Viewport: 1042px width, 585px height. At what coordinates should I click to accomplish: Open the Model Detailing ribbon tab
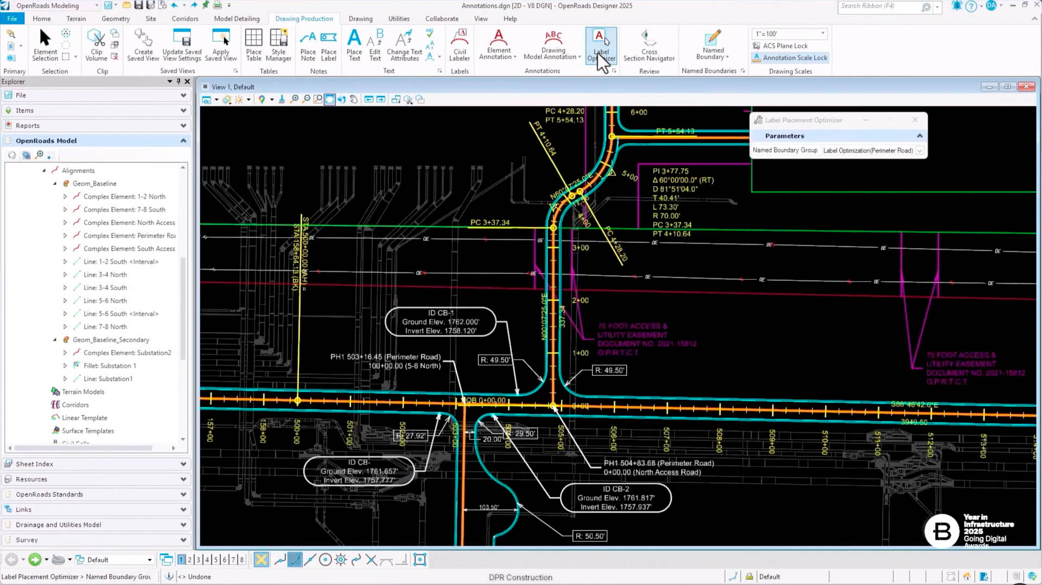tap(237, 18)
